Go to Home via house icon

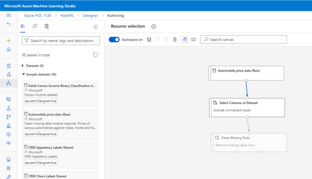(9, 49)
